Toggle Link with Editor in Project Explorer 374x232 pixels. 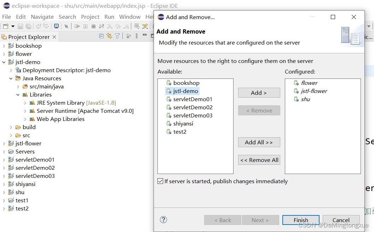tap(109, 36)
